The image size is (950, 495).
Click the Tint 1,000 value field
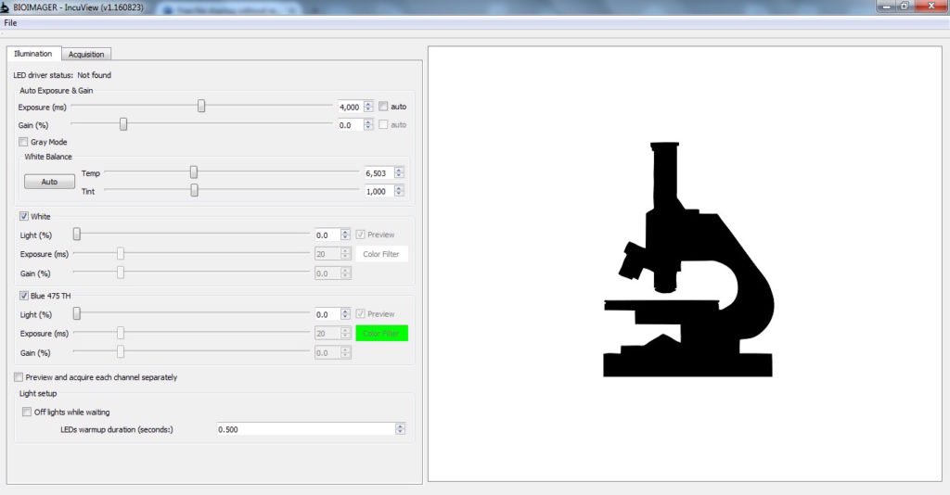(x=379, y=191)
